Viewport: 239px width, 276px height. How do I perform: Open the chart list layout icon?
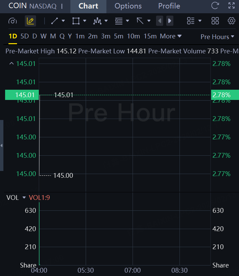[191, 21]
